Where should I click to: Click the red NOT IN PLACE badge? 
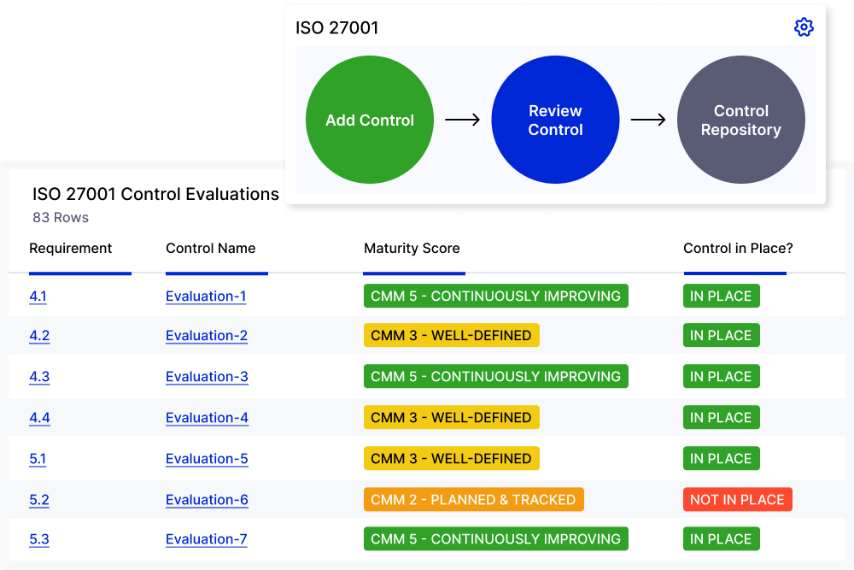[738, 500]
